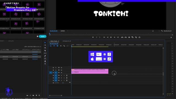The height and width of the screenshot is (99, 176).
Task: Select the Track Select Forward tool
Action: pyautogui.click(x=45, y=45)
